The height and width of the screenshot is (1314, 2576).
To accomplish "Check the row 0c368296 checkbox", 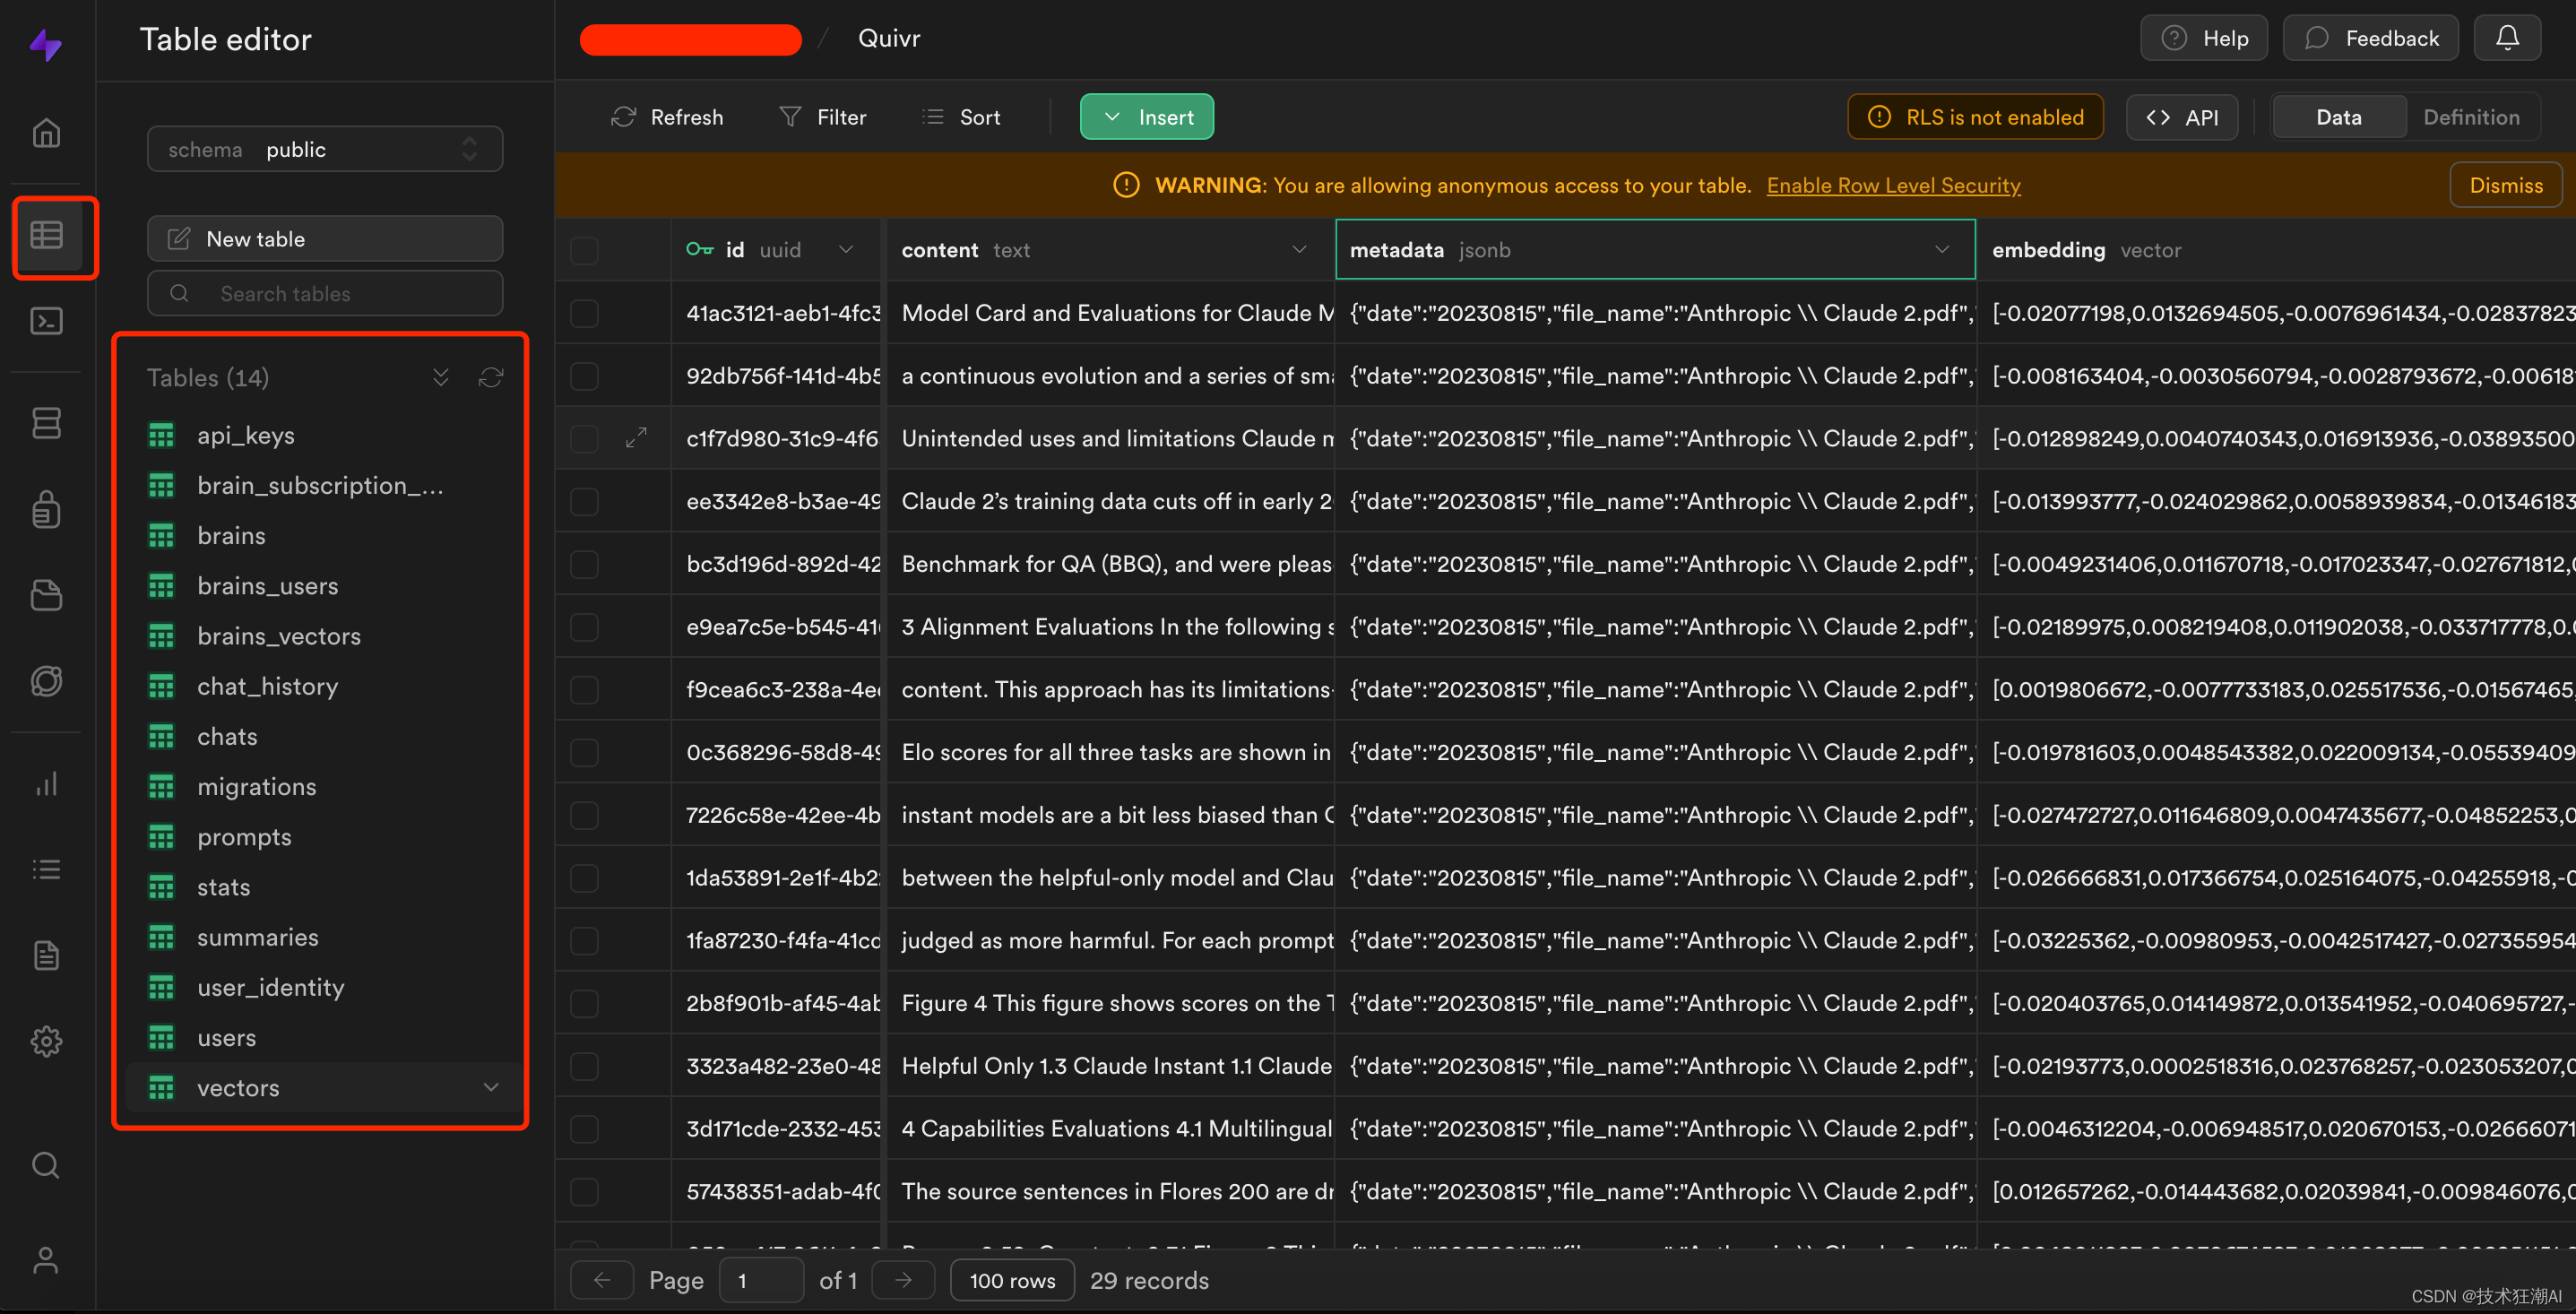I will coord(584,752).
